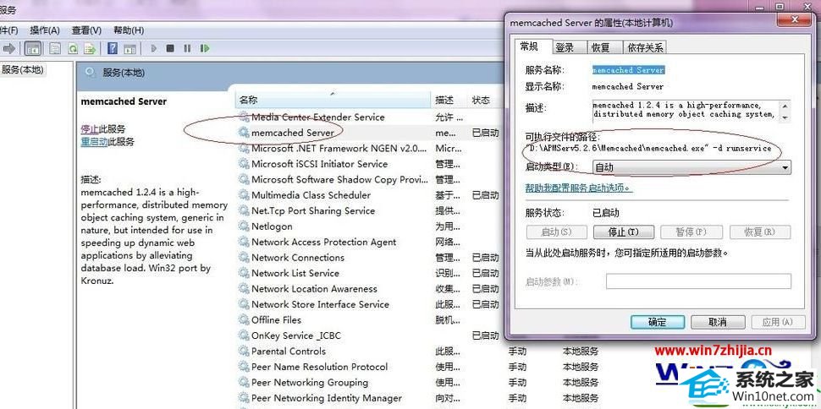This screenshot has width=821, height=409.
Task: Click gear icon beside Parental Controls
Action: pos(244,351)
